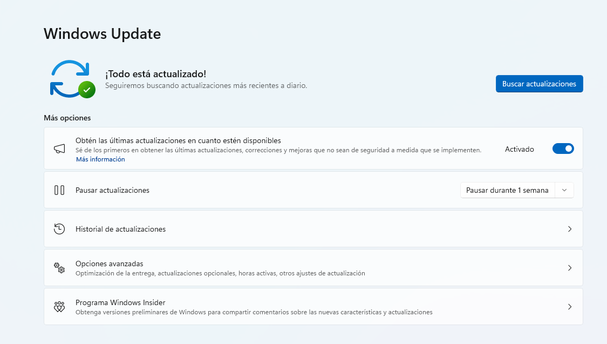
Task: Expand Historial de actualizaciones with its chevron
Action: tap(570, 229)
